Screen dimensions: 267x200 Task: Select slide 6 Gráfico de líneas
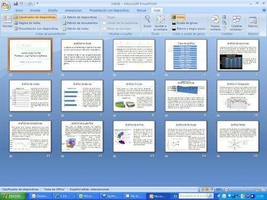coord(30,95)
